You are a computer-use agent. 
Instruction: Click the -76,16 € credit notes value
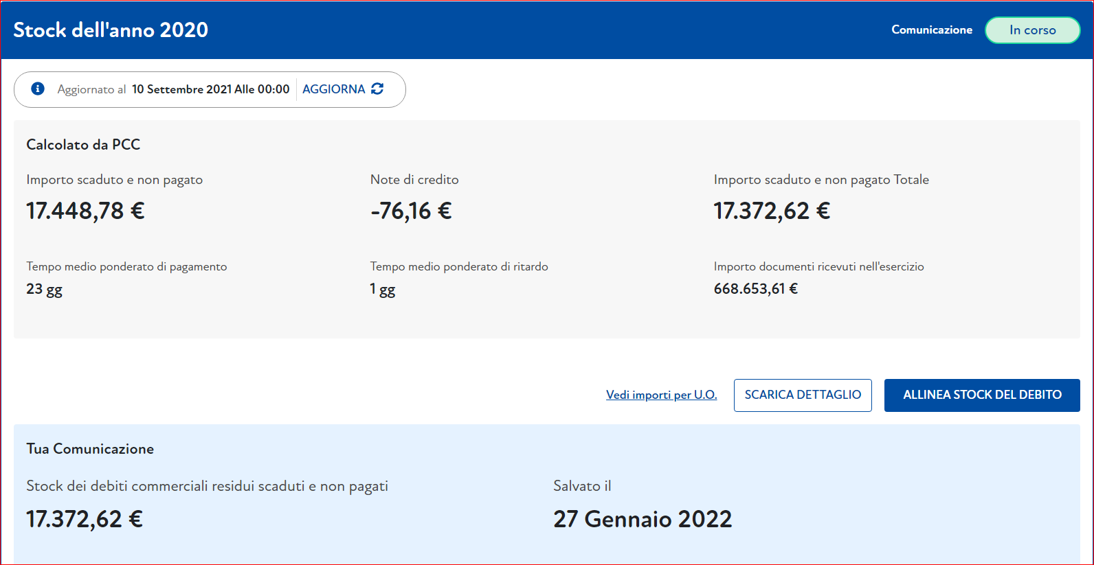coord(411,211)
